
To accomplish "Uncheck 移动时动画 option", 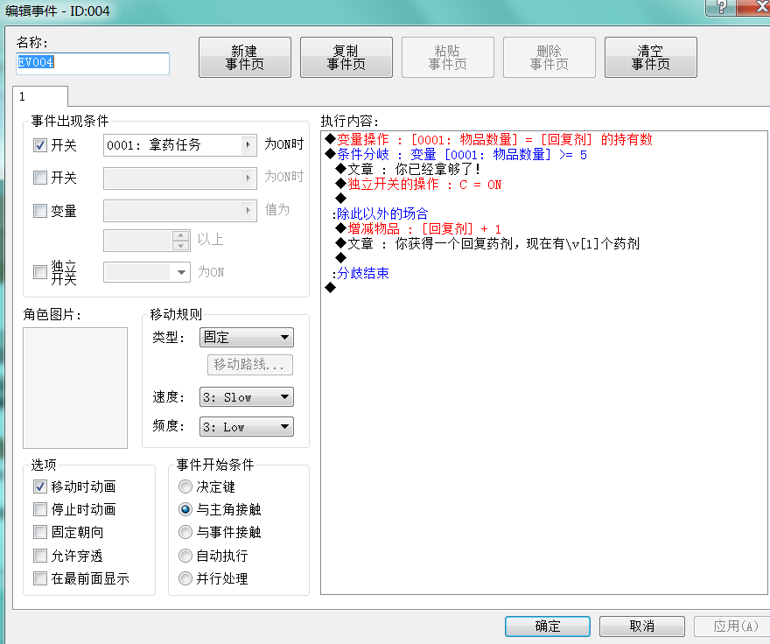I will 39,486.
